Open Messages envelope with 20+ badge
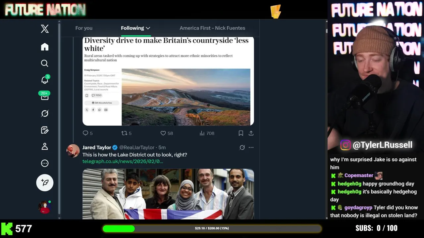 (x=45, y=96)
